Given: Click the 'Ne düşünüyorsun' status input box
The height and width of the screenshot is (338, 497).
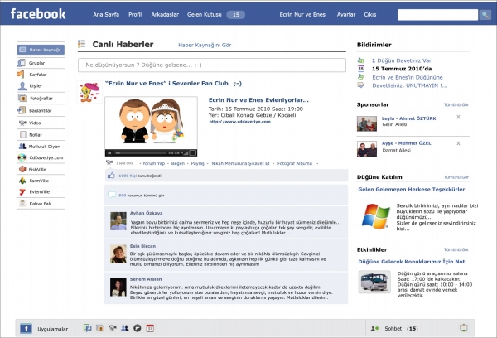Looking at the screenshot, I should (210, 65).
